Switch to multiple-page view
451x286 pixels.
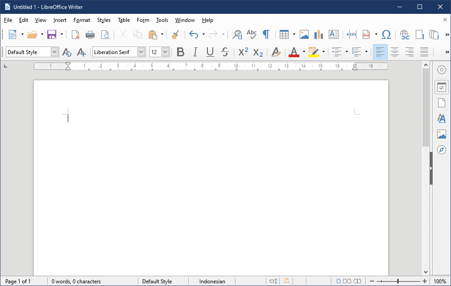pos(348,281)
